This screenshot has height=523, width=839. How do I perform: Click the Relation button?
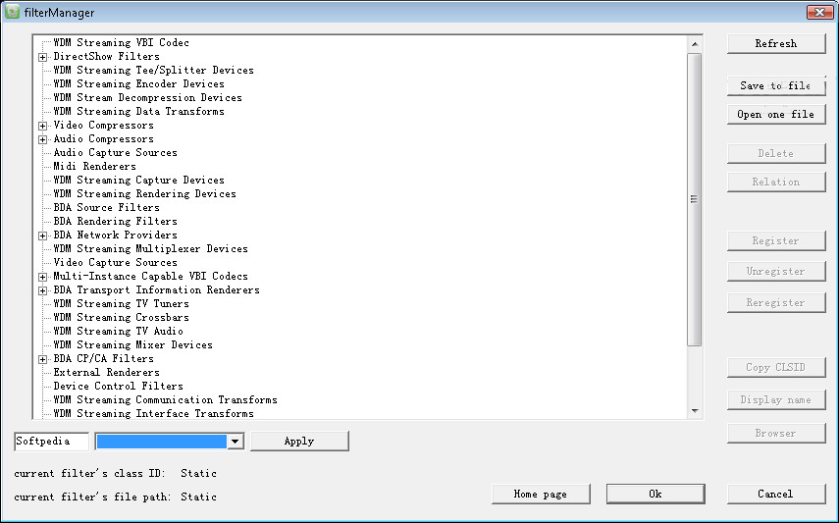[776, 182]
